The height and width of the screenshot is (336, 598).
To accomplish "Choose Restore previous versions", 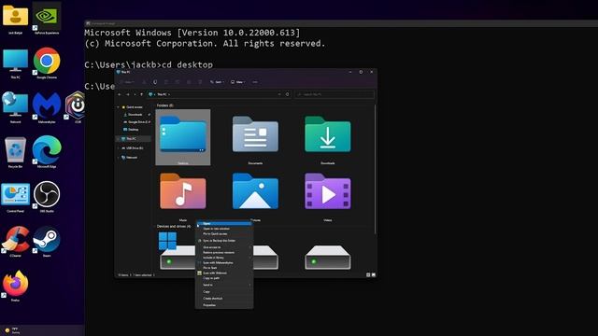I will 224,252.
